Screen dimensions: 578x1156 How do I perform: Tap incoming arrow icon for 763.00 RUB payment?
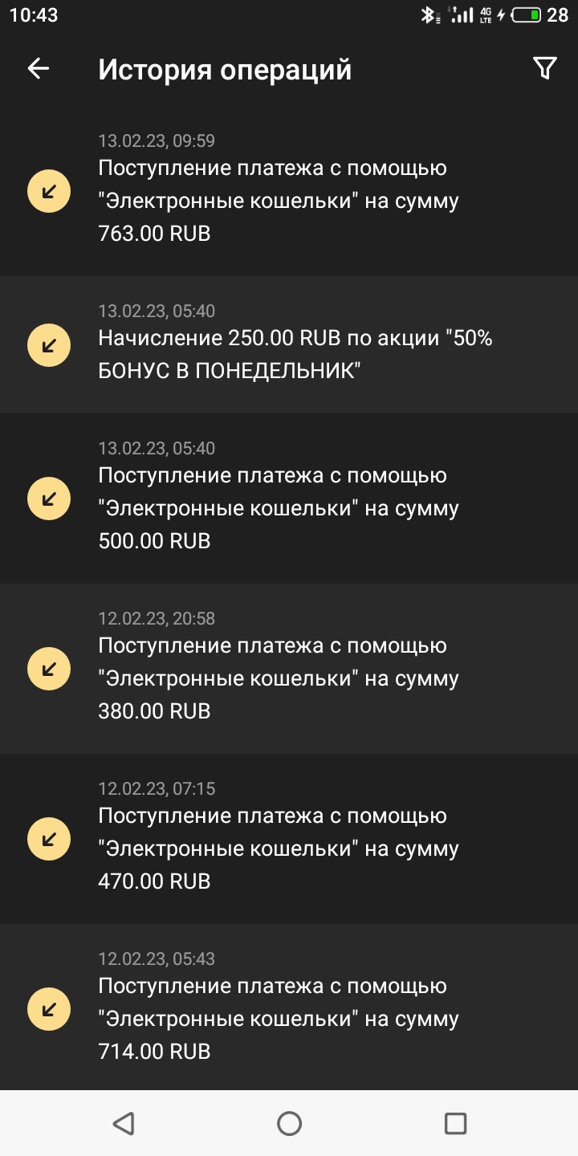click(x=49, y=191)
